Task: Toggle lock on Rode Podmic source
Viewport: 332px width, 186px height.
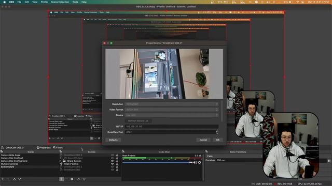Action: [x=117, y=164]
